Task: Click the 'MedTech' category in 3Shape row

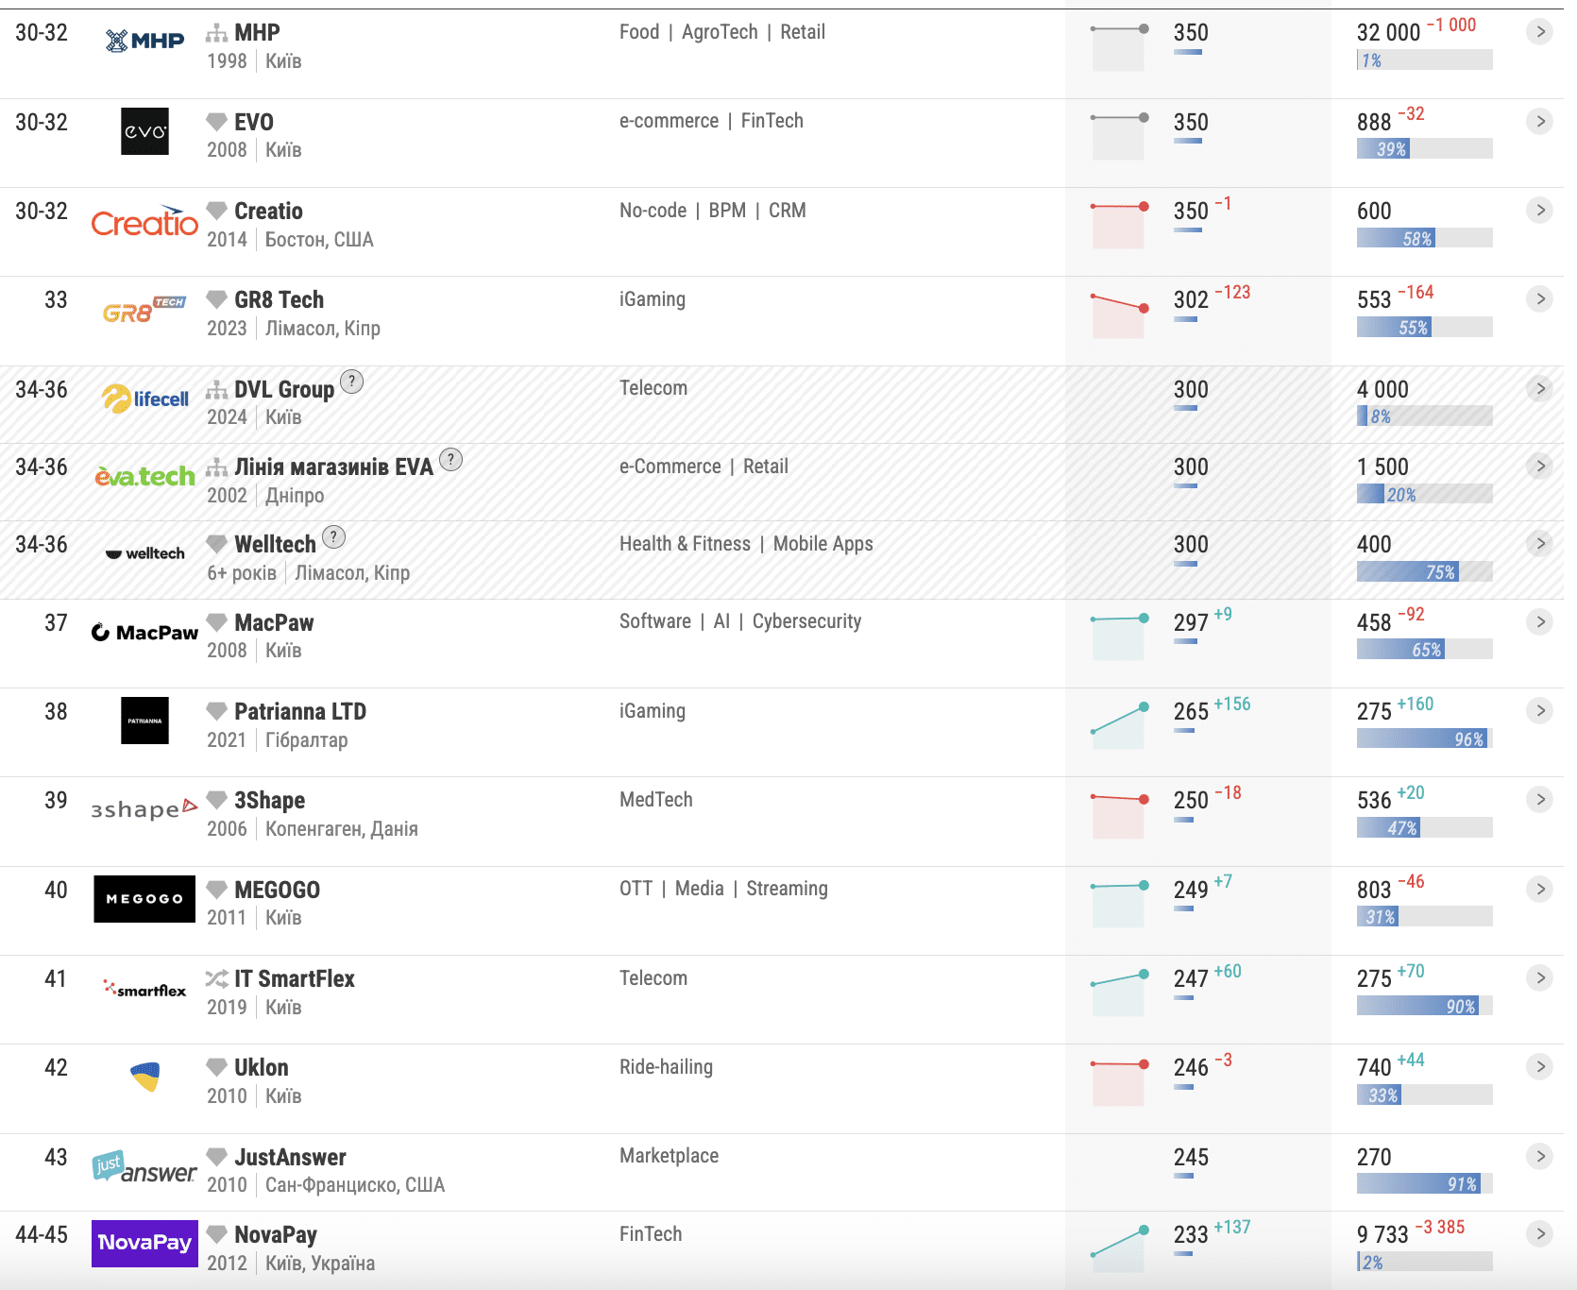Action: pyautogui.click(x=656, y=800)
